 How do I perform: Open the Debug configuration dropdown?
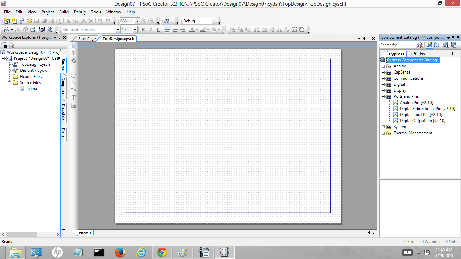(213, 21)
